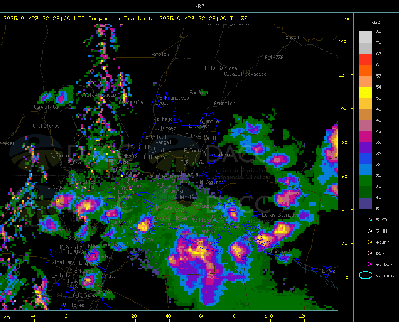Click the 'km' label at bottom-left corner

coord(6,317)
